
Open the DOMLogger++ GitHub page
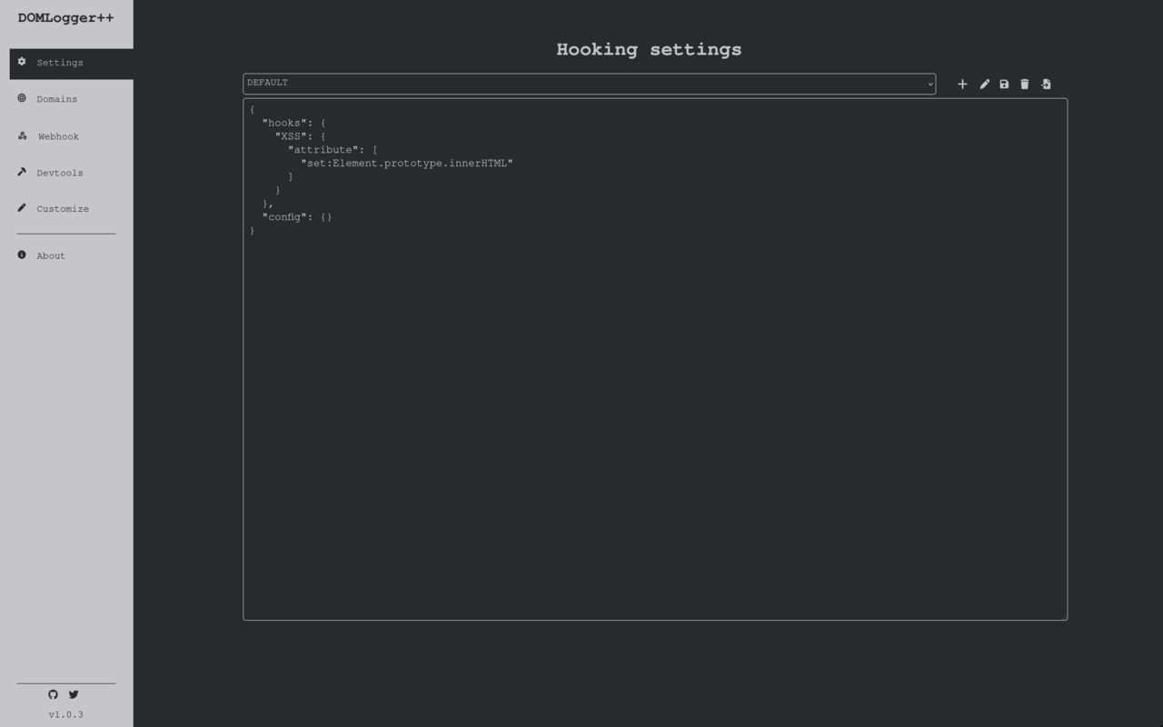pos(53,694)
